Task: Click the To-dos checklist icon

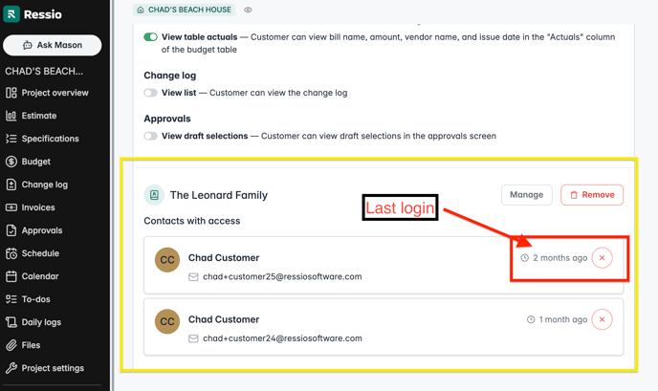Action: (11, 299)
